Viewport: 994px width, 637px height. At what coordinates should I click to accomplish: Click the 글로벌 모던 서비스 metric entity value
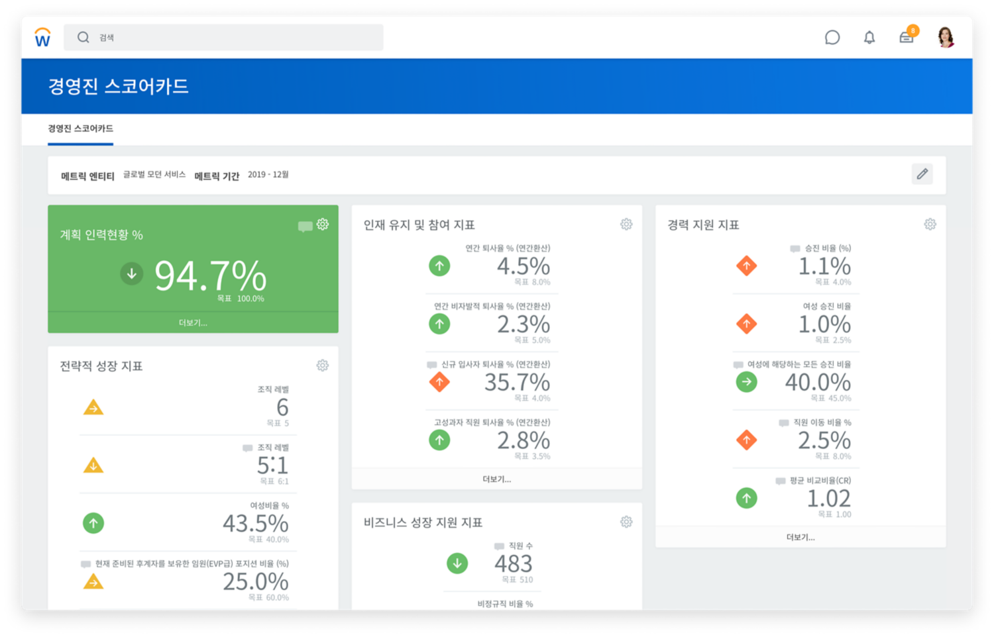pos(154,175)
